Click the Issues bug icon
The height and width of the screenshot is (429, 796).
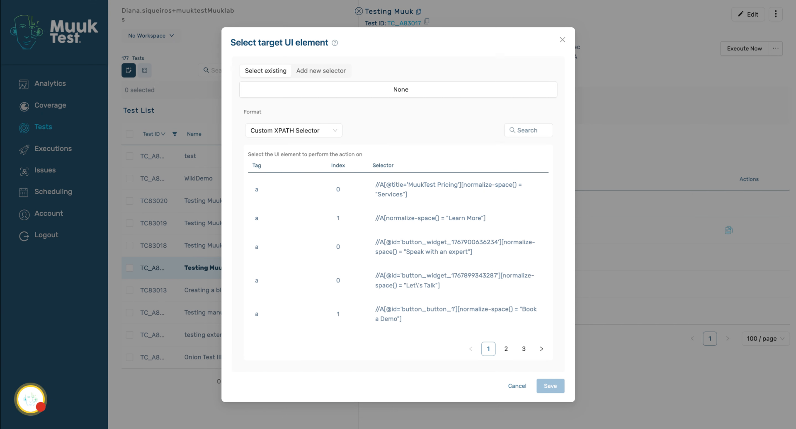24,171
